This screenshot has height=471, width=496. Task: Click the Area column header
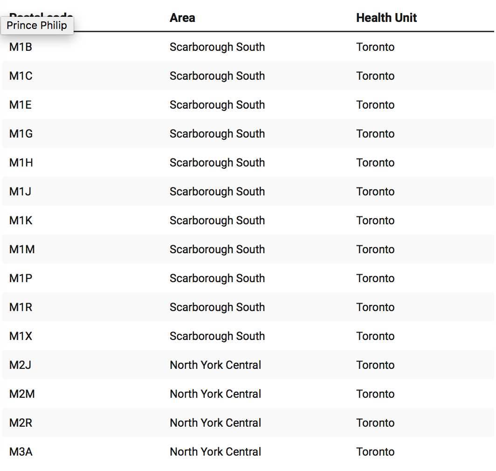tap(182, 18)
